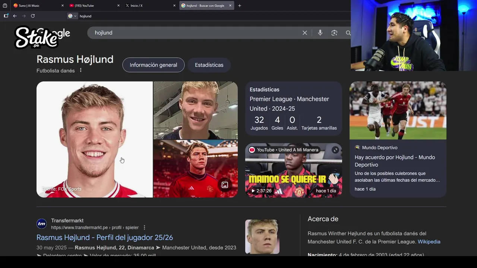Open the search engine dropdown in address bar
Screen dimensions: 477x268
(72, 16)
